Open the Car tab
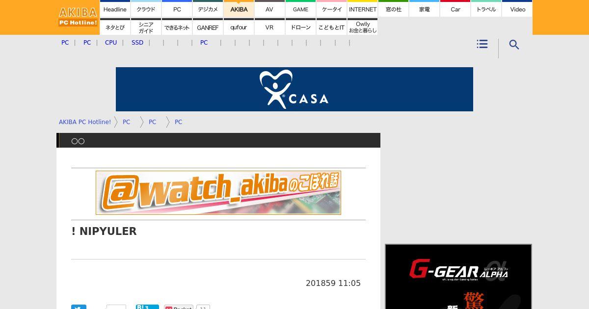589x309 pixels. [455, 9]
